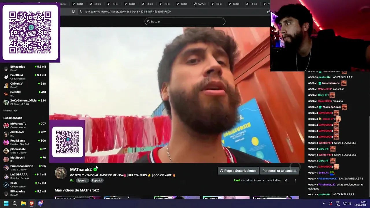This screenshot has height=208, width=370.
Task: Click the browser bookmark icon
Action: click(73, 12)
